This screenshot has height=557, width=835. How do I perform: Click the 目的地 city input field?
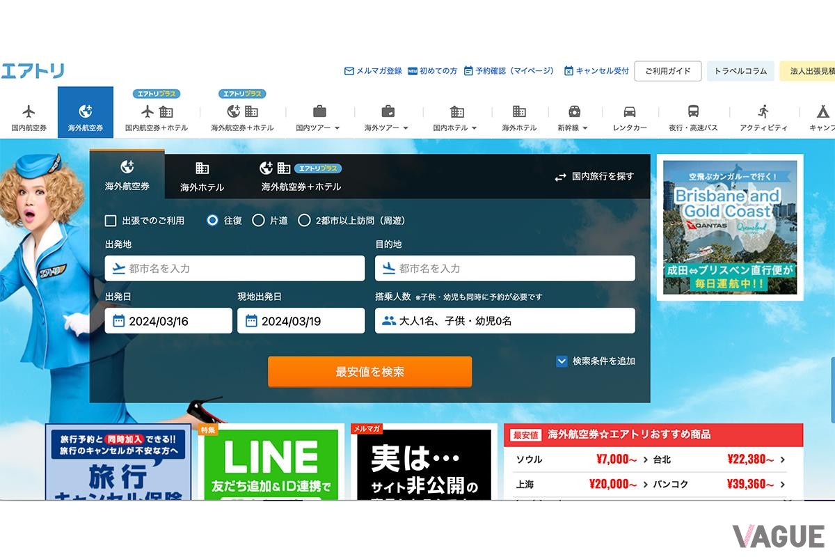tap(504, 267)
